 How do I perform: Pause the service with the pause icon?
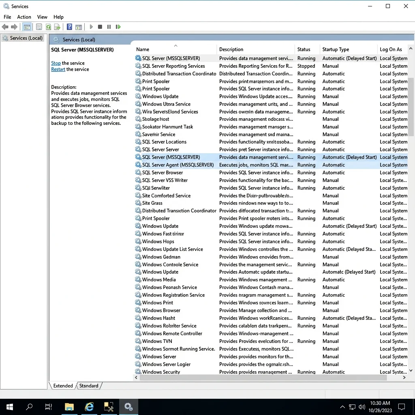[109, 27]
